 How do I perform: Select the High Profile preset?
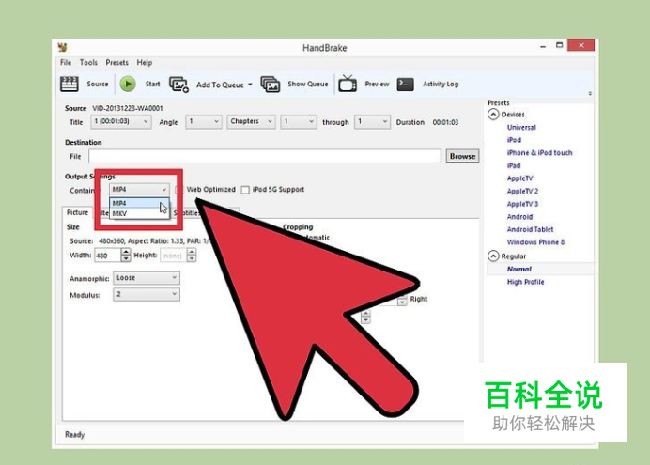coord(525,282)
